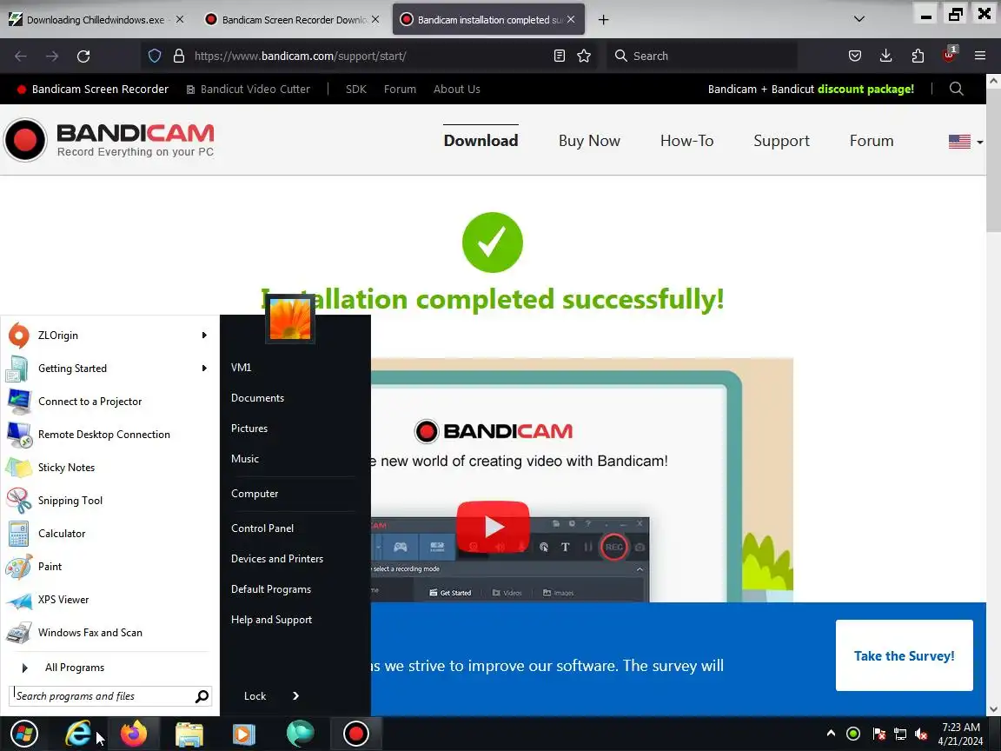Click the site search magnifier icon

[x=957, y=89]
